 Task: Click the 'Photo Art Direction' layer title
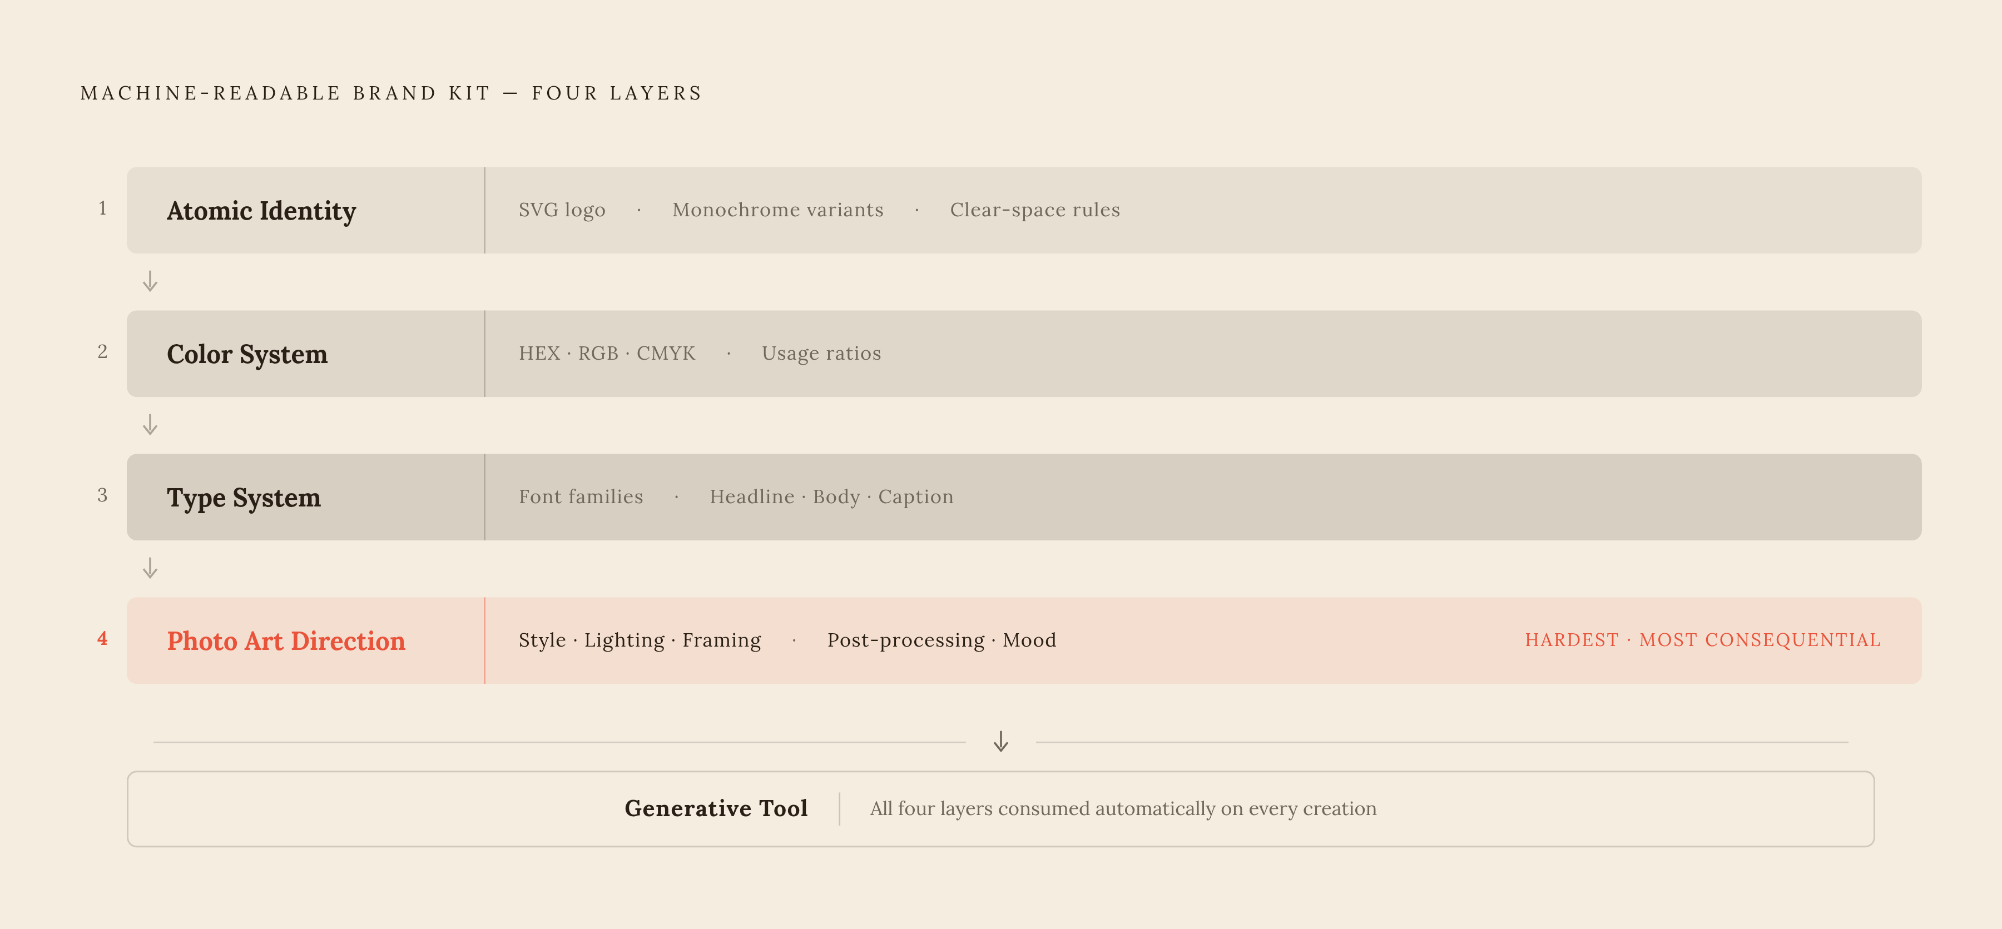coord(286,641)
